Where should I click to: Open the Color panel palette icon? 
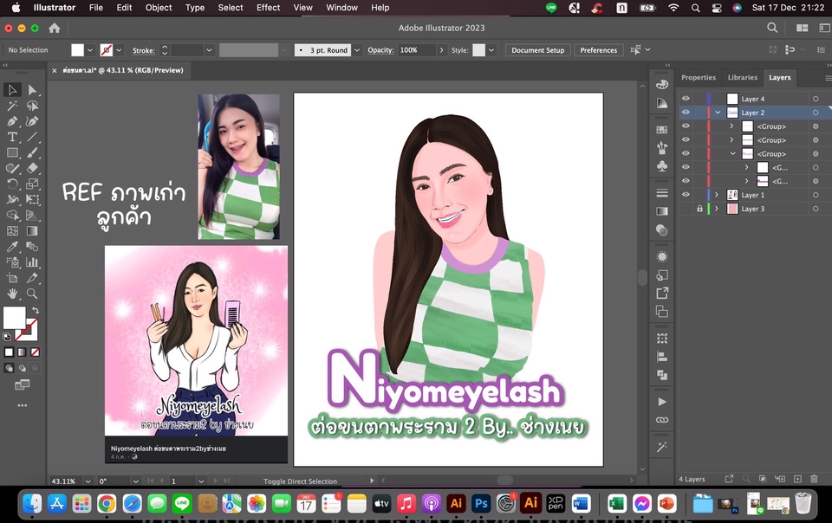click(x=662, y=84)
